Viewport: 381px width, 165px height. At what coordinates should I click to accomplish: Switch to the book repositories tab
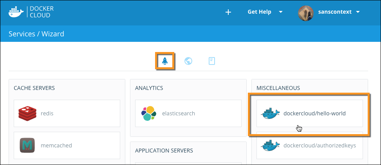coord(212,61)
